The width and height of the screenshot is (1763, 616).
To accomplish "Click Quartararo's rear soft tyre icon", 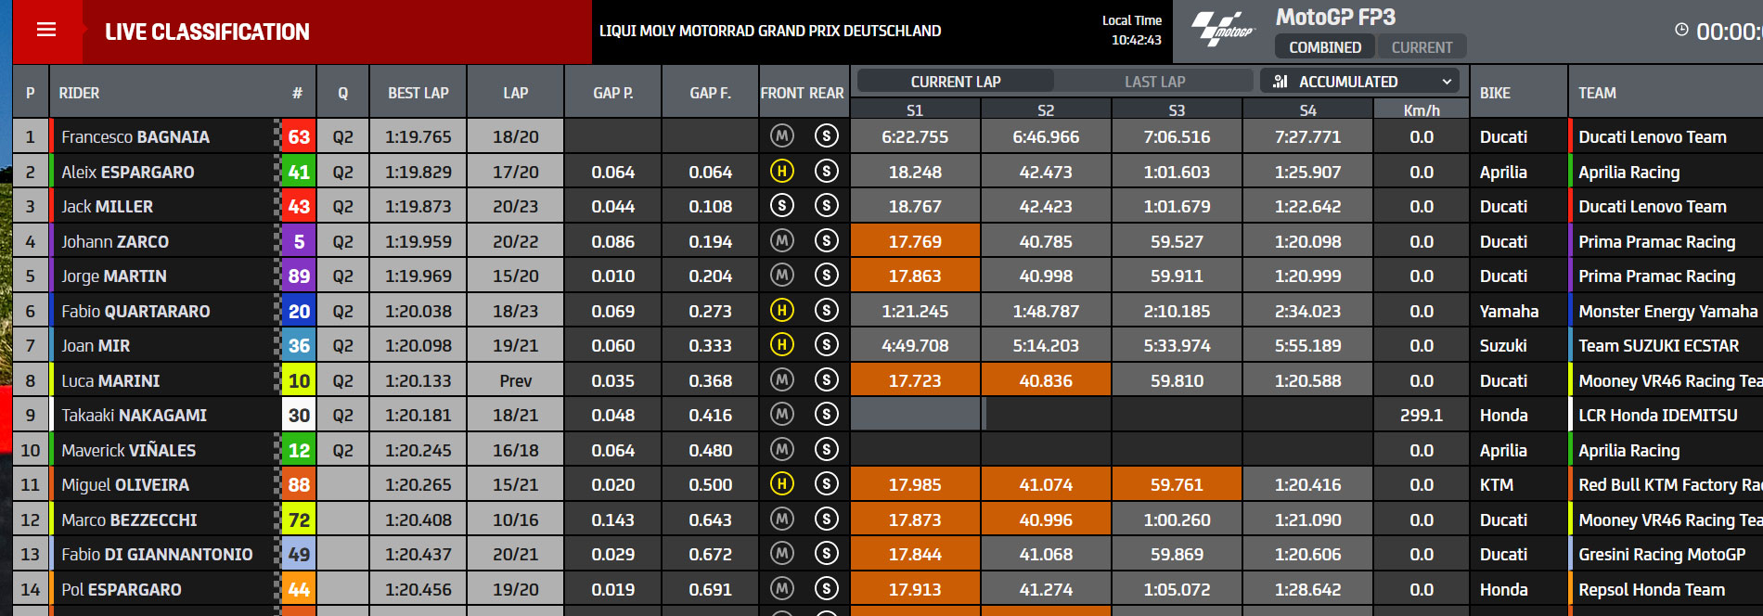I will point(827,310).
